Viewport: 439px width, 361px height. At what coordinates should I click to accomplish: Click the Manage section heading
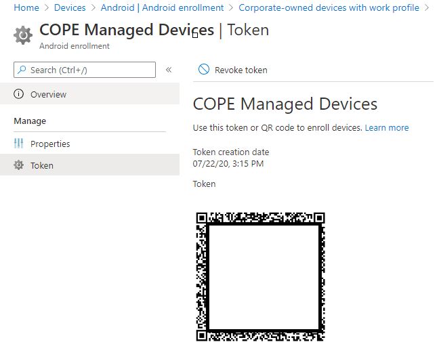30,121
